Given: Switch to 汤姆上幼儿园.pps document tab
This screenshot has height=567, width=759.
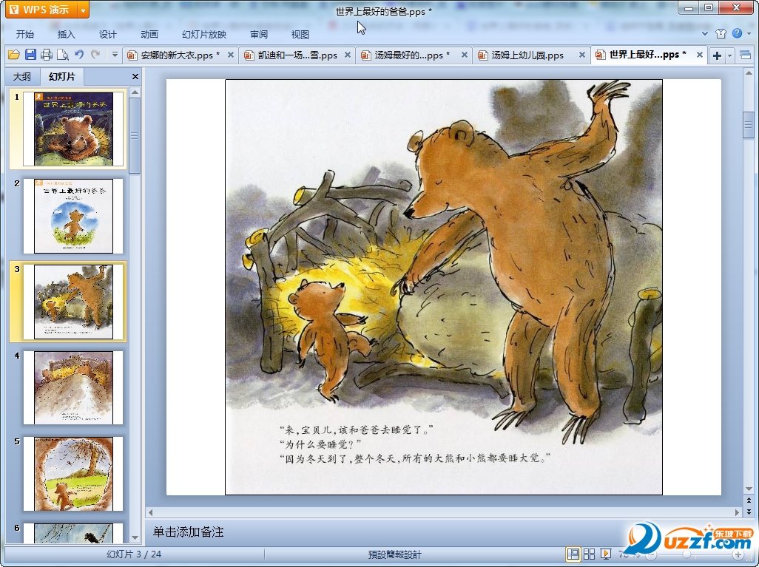Looking at the screenshot, I should (x=527, y=55).
